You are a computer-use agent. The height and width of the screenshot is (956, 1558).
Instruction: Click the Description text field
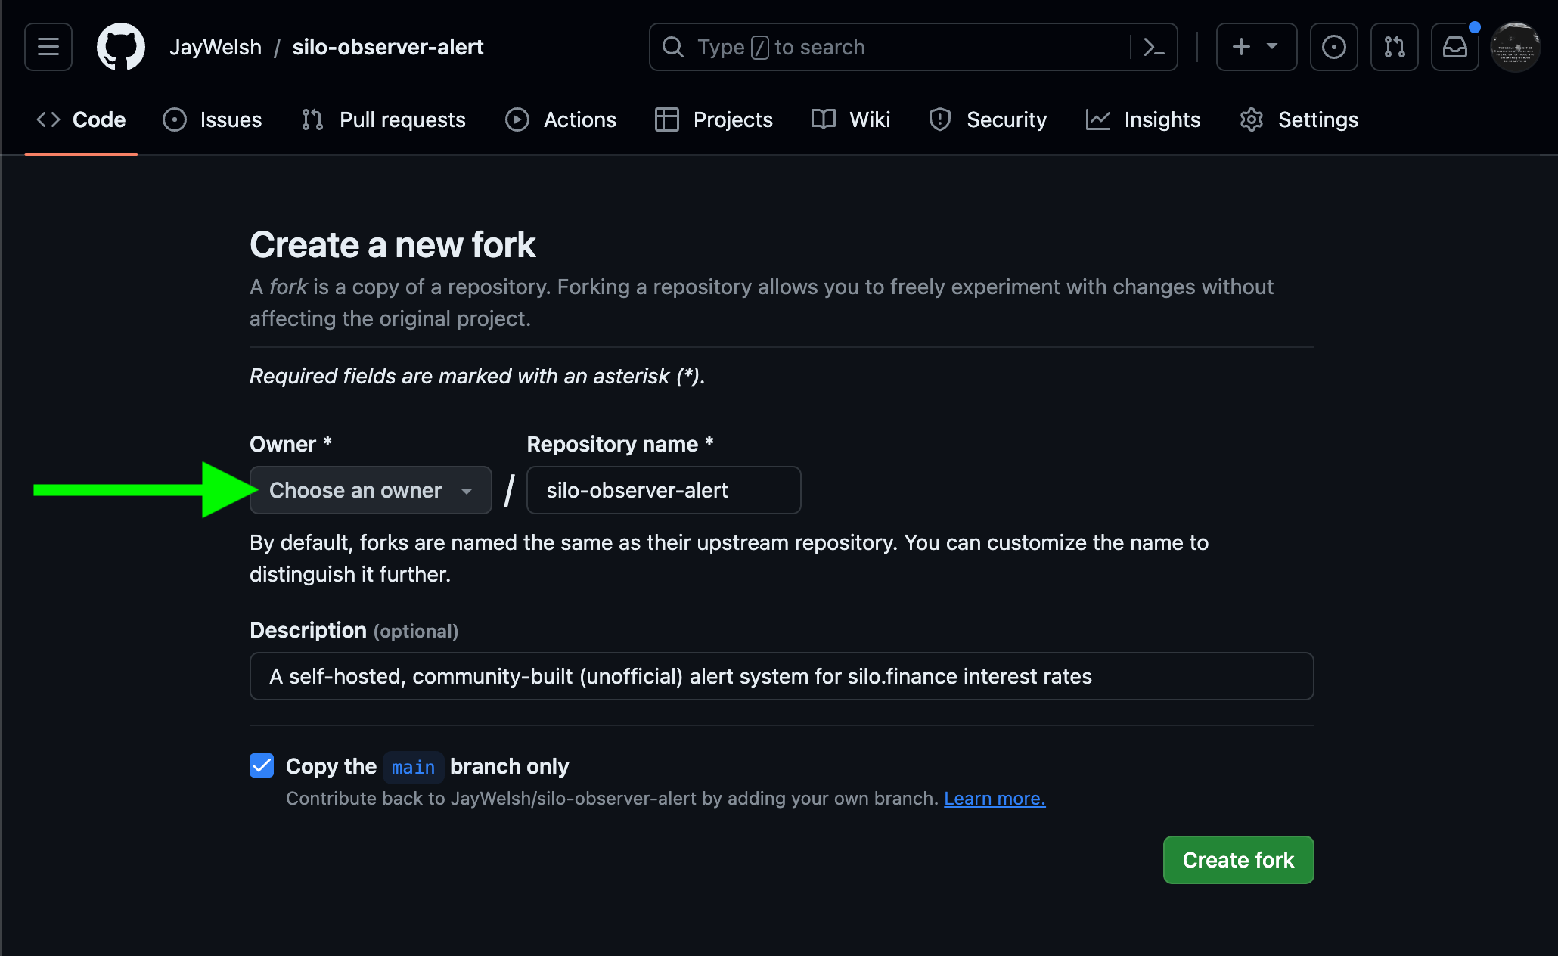pos(782,676)
